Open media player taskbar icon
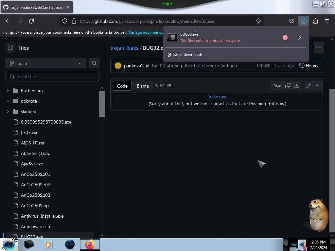This screenshot has height=251, width=335. click(48, 244)
